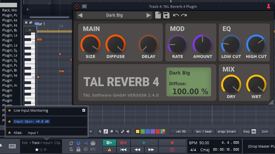This screenshot has height=154, width=275.
Task: Click the rewind transport button
Action: coord(137,150)
